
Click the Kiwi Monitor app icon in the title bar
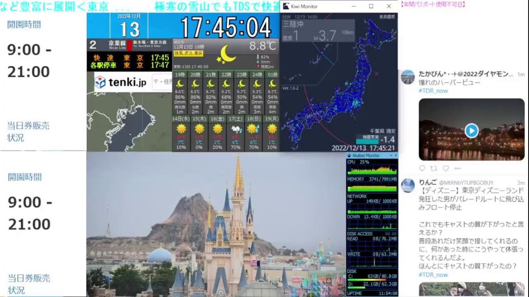coord(286,6)
